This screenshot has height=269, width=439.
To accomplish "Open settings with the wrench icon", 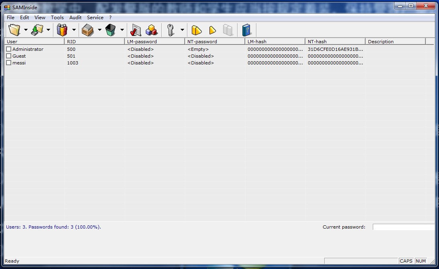I will point(171,30).
